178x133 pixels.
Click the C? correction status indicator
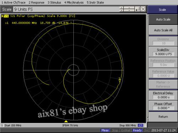click(x=140, y=125)
